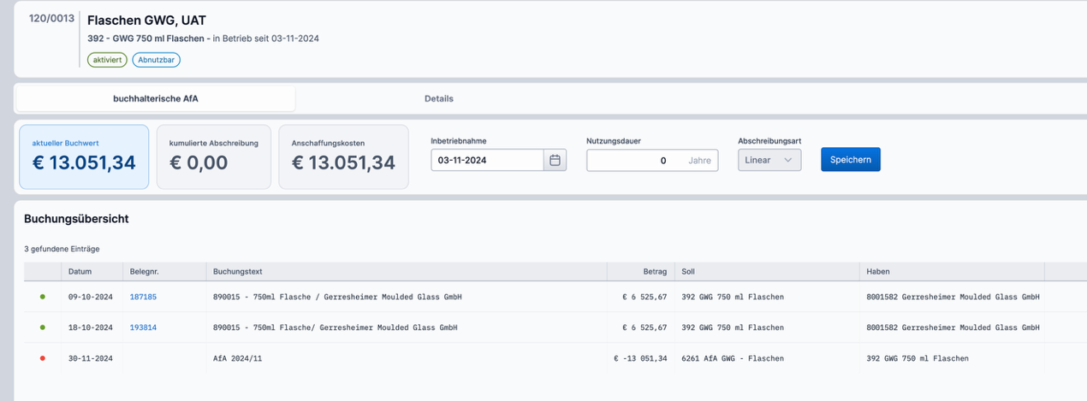Open the calendar picker for Inbetriebnahme

(555, 160)
